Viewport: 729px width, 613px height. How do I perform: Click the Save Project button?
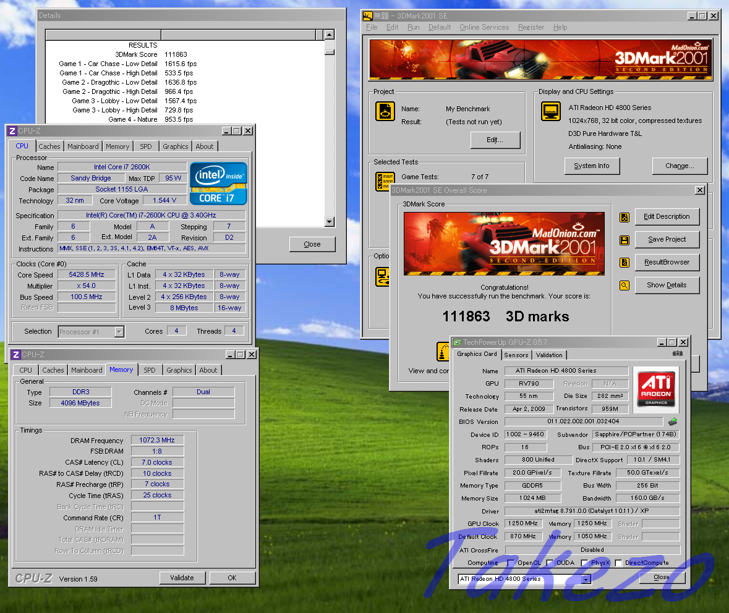click(667, 239)
